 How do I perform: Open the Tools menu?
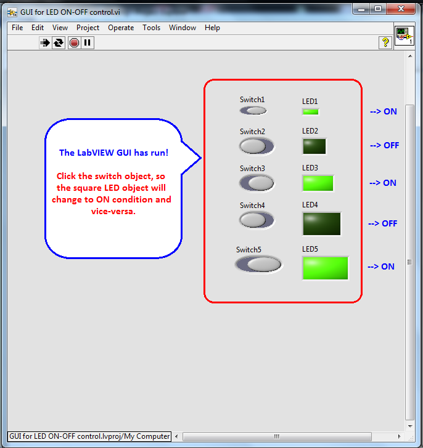tap(152, 28)
